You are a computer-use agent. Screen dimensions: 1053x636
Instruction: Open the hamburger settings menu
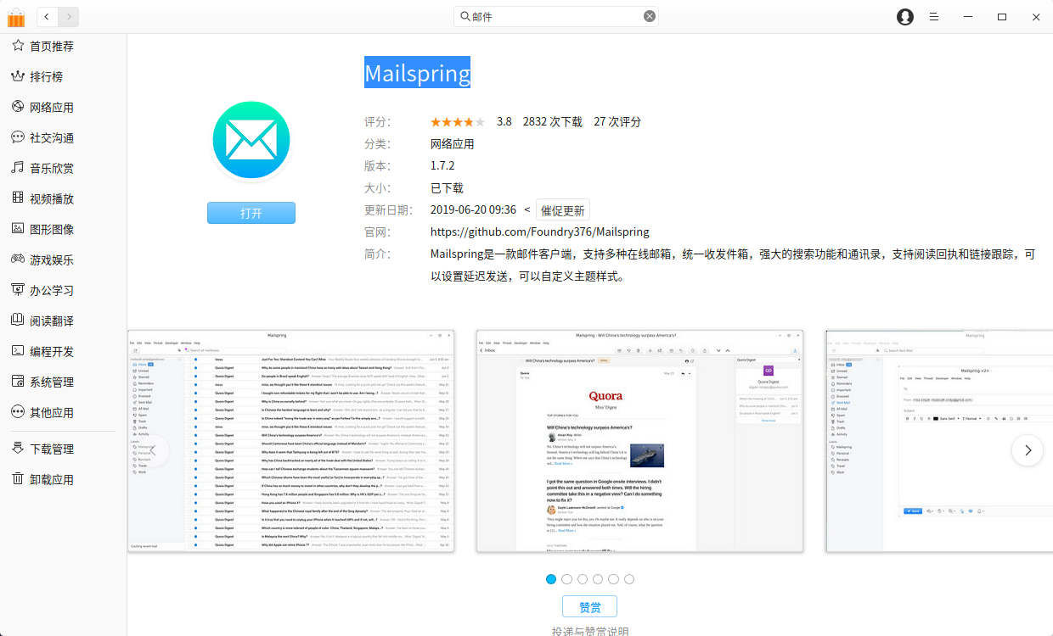click(933, 16)
